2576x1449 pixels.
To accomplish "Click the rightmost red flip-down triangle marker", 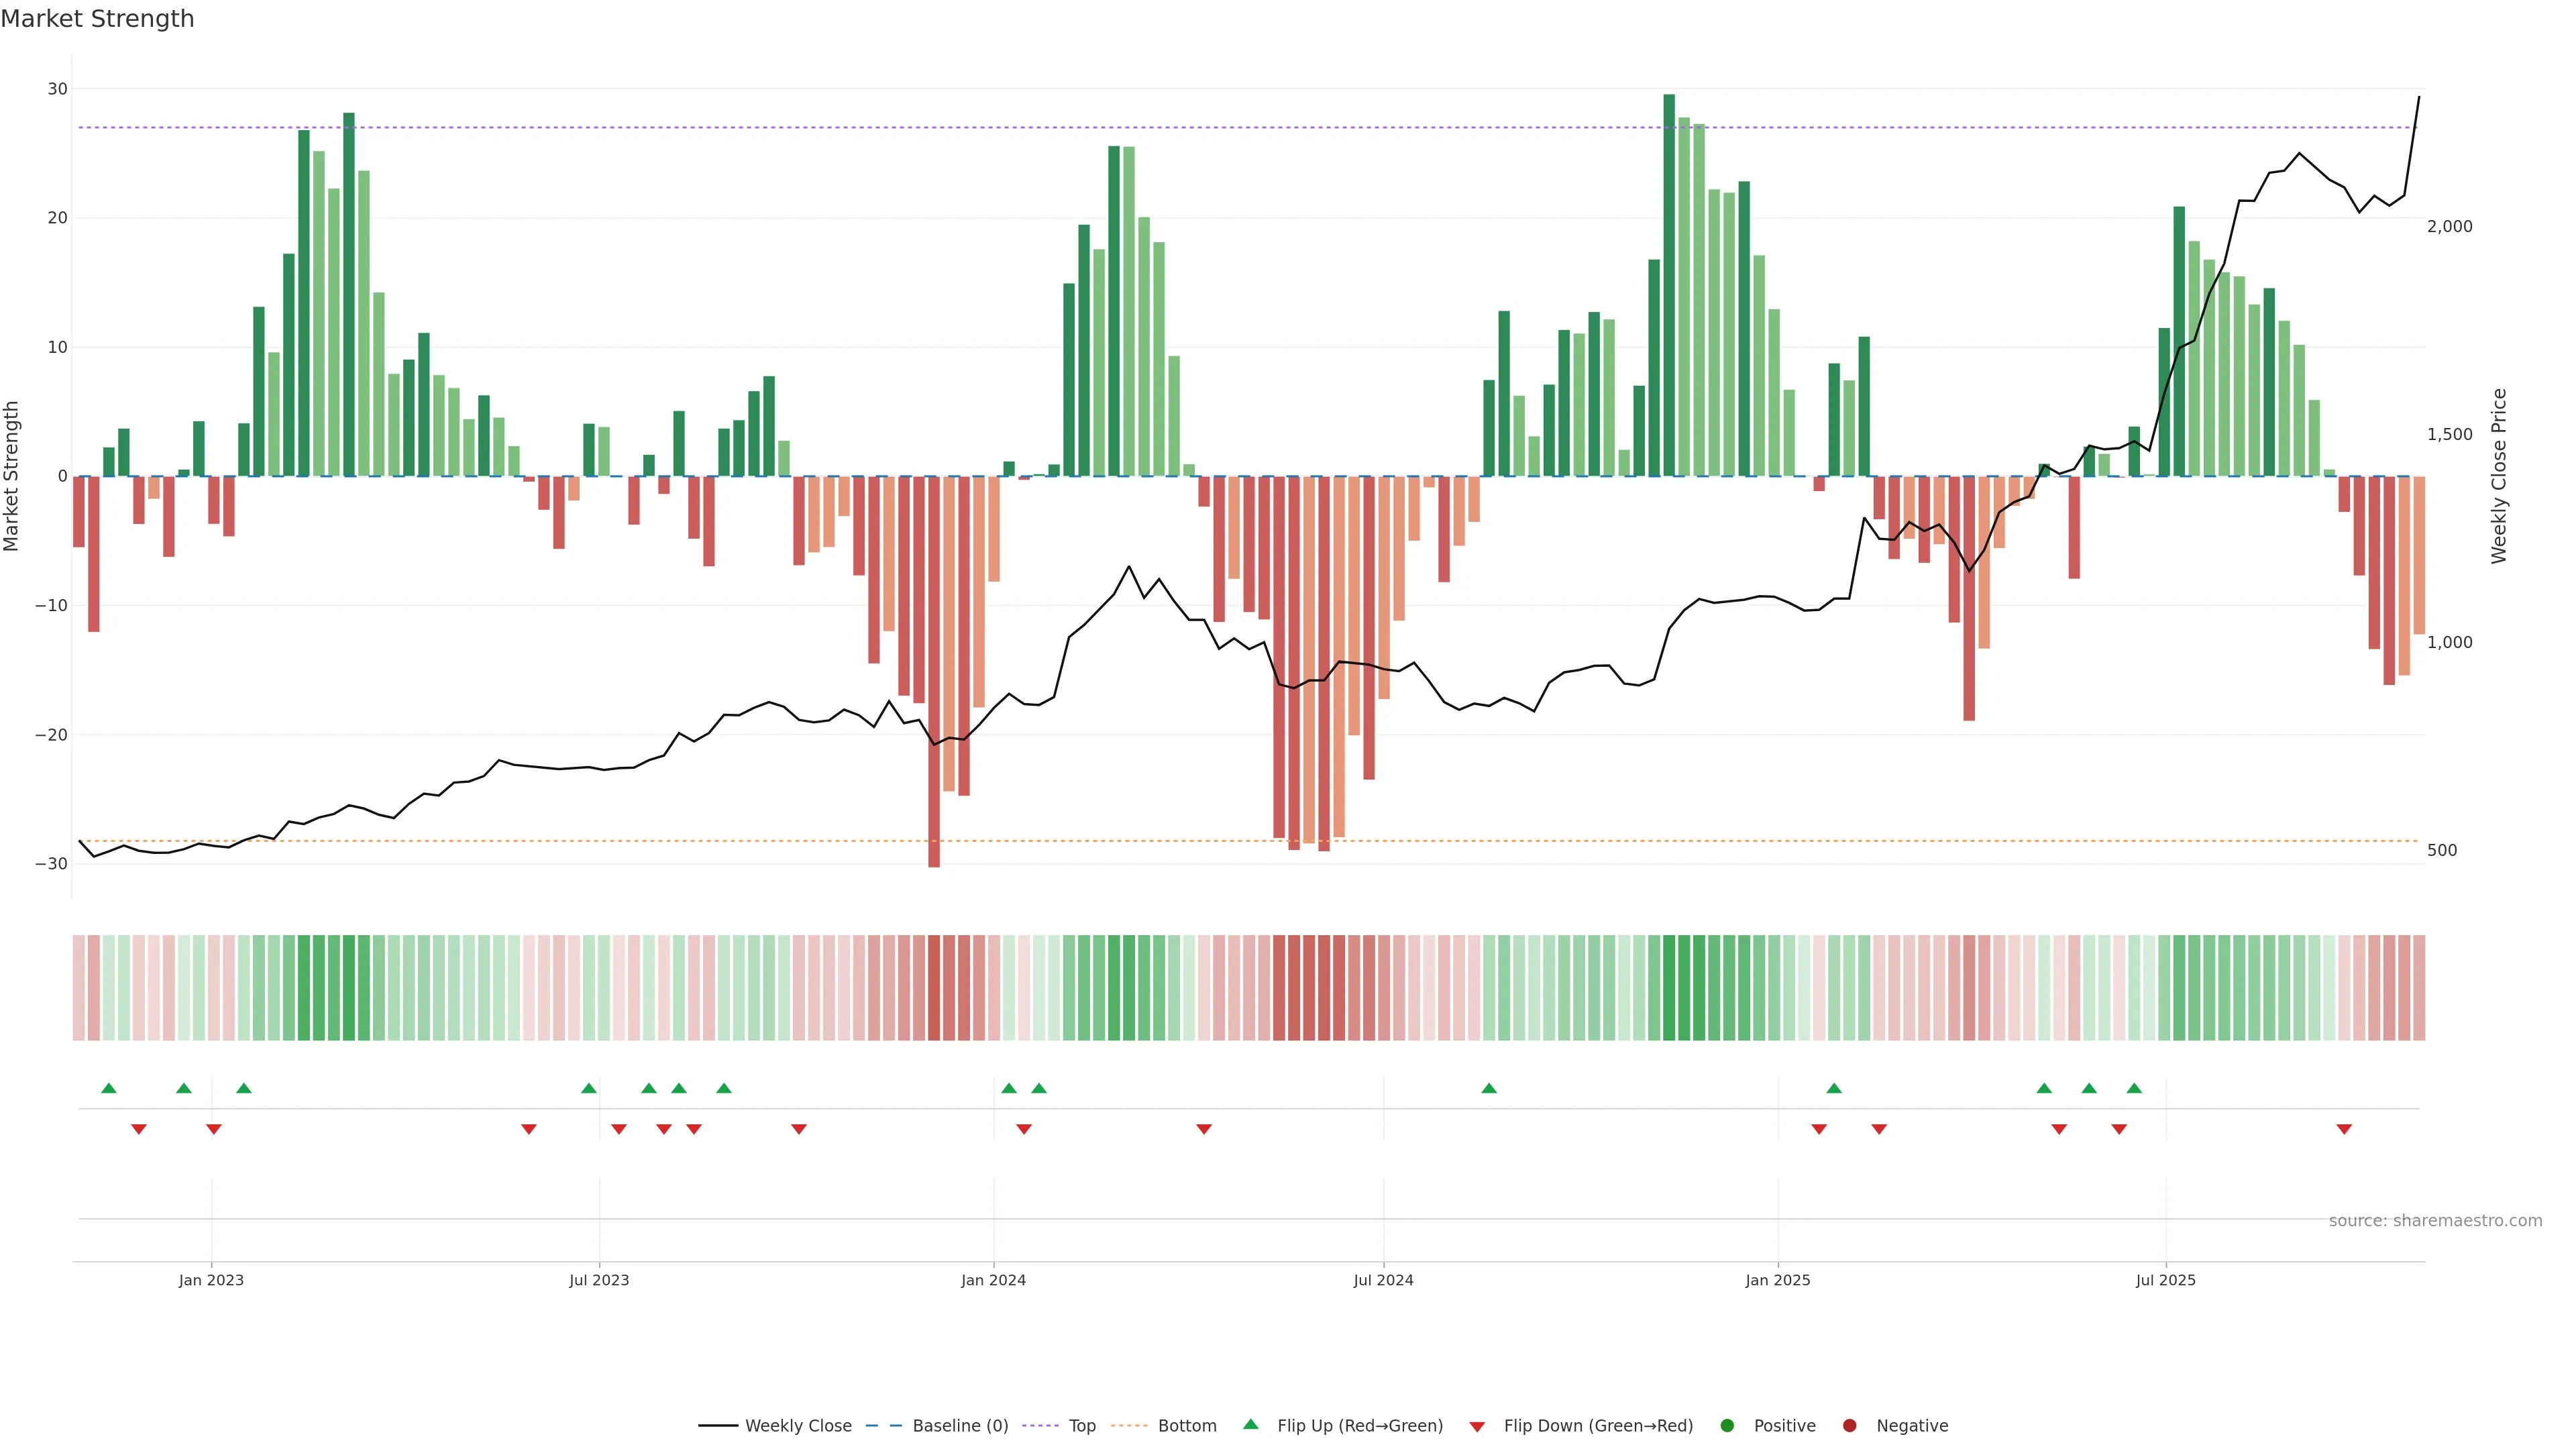I will point(2344,1129).
